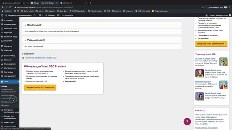Click the WordPress logo in admin bar

coord(2,15)
